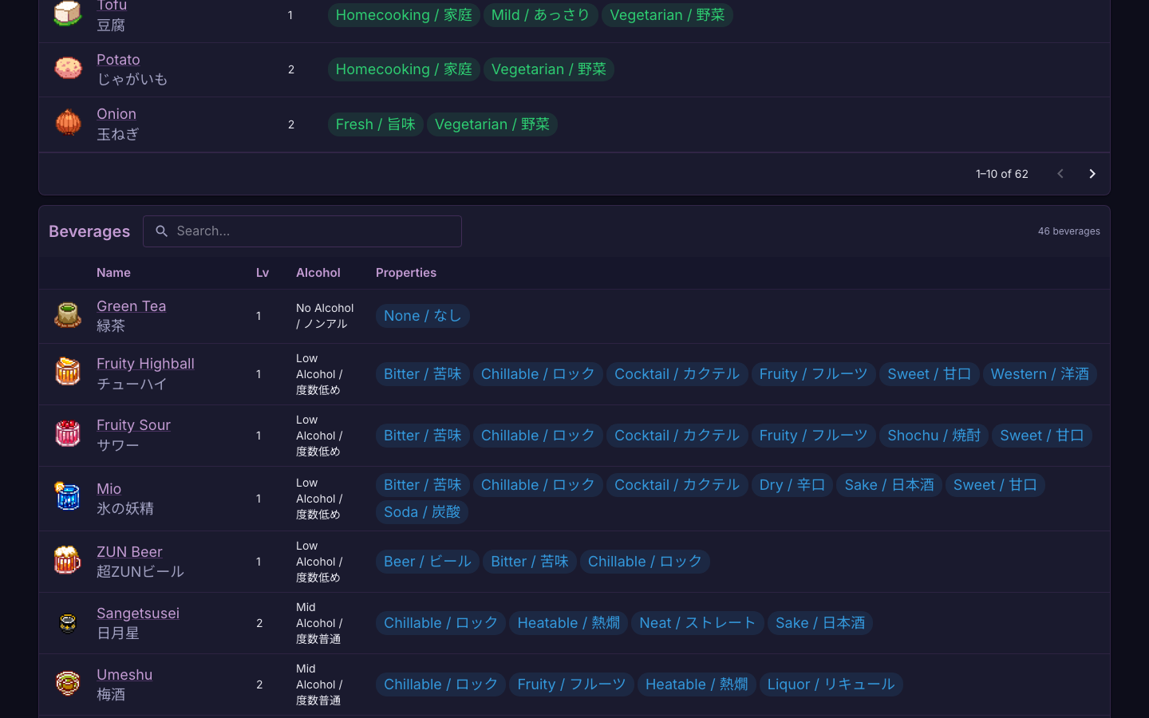Image resolution: width=1149 pixels, height=718 pixels.
Task: Click Fruity Highball's Western / 洋酒 tag
Action: [x=1040, y=374]
